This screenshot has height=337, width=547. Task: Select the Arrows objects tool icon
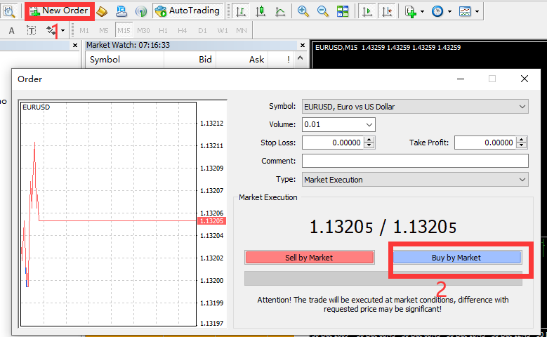[x=51, y=31]
